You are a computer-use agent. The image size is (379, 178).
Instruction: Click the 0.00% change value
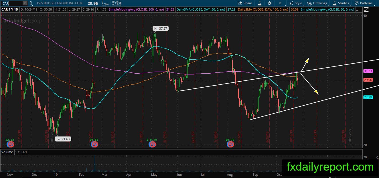pos(105,5)
